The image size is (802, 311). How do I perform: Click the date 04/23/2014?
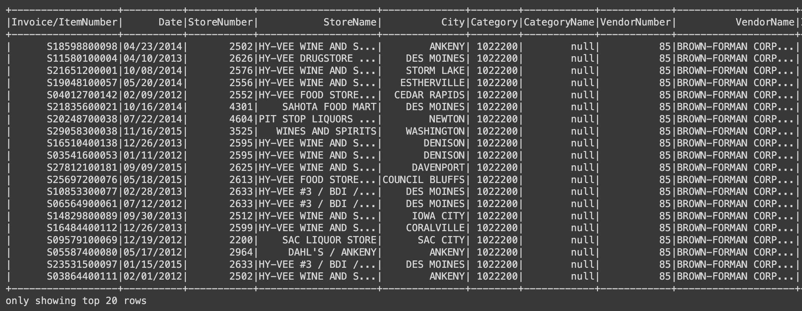tap(153, 47)
